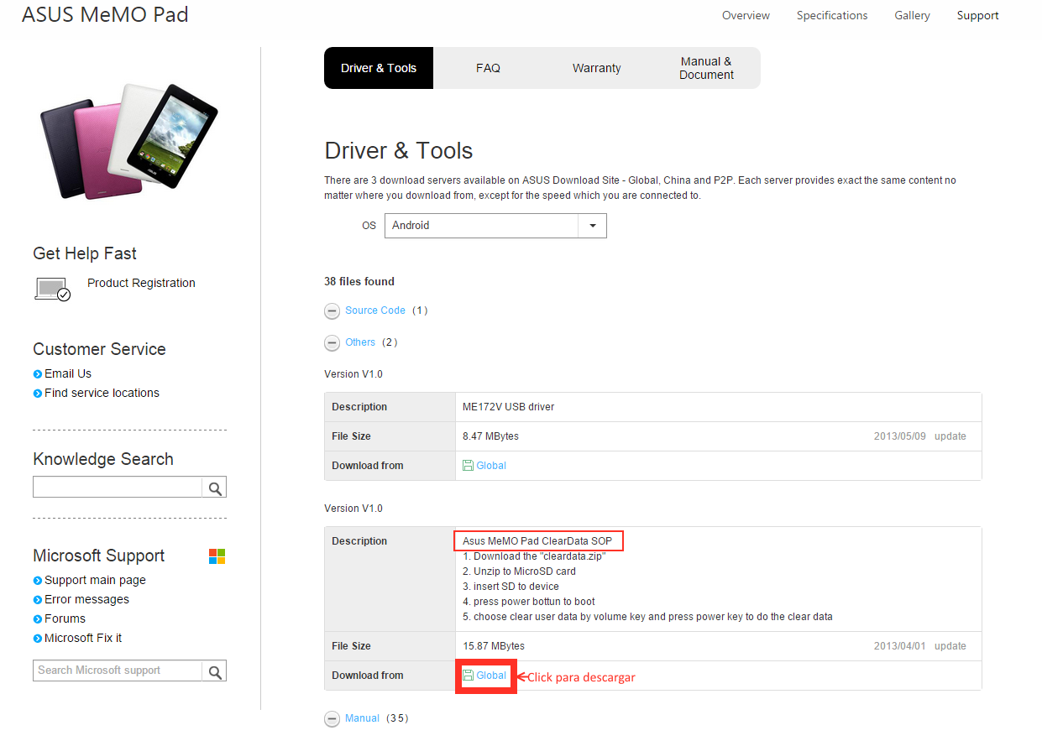
Task: Open the Product Registration link
Action: tap(141, 283)
